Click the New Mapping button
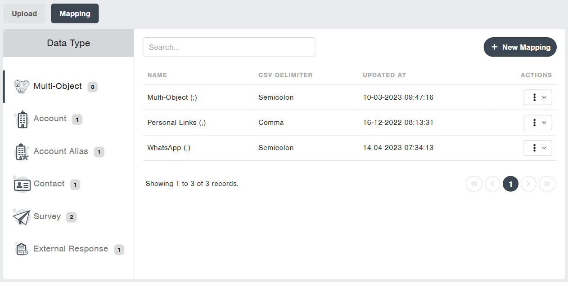 coord(520,47)
